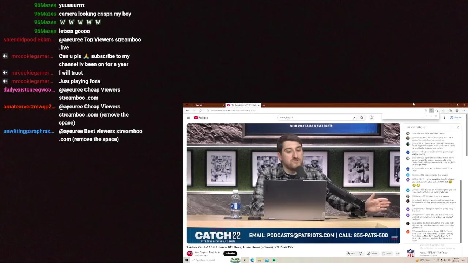Expand the Top chat replay dropdown
Viewport: 468px width, 263px height.
[x=415, y=127]
